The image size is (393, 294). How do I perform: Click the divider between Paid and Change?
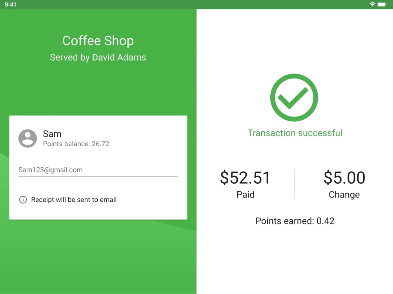[295, 183]
